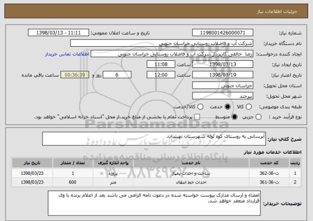Click the نام دستگاه خریدار field
The height and width of the screenshot is (221, 313).
coord(162,43)
